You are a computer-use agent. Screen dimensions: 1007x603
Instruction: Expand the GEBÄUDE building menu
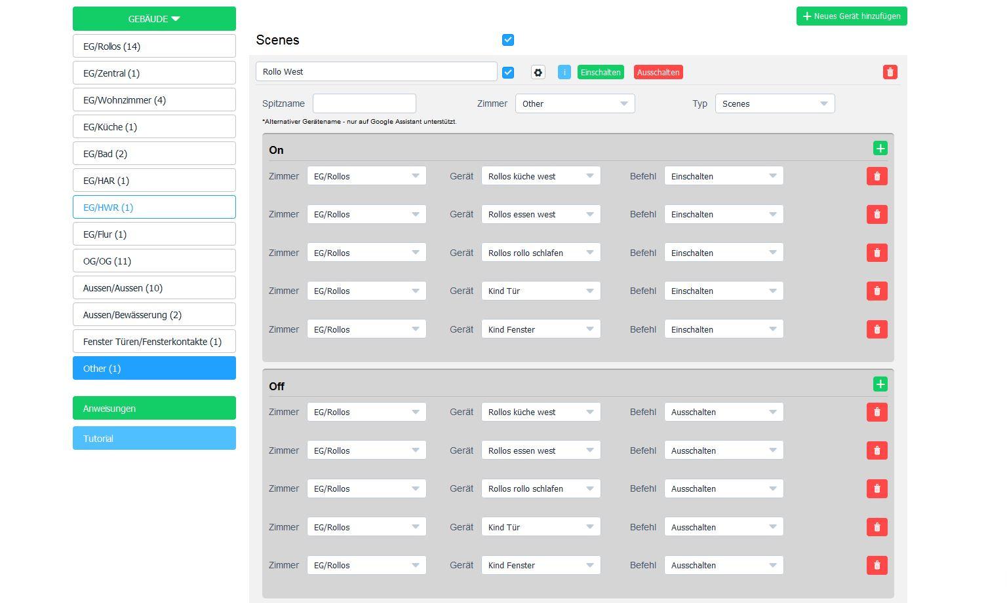pos(154,19)
